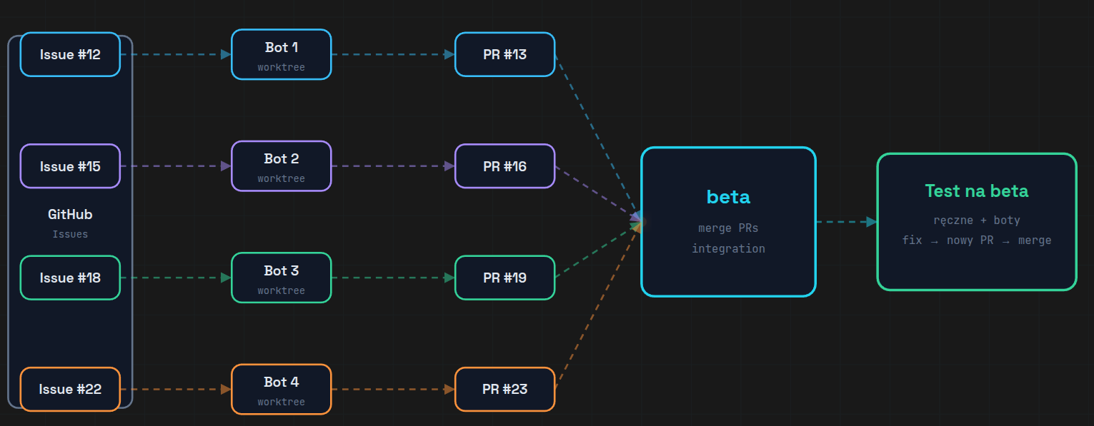Click the PR #13 node
This screenshot has height=426, width=1094.
point(504,54)
